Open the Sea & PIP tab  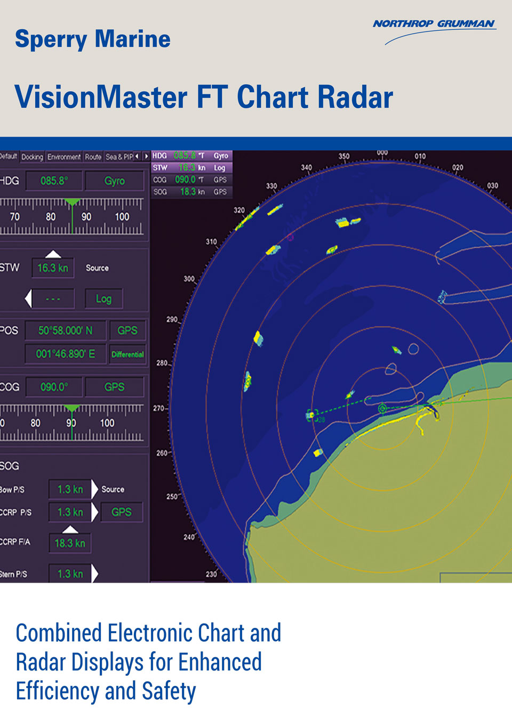pyautogui.click(x=118, y=157)
